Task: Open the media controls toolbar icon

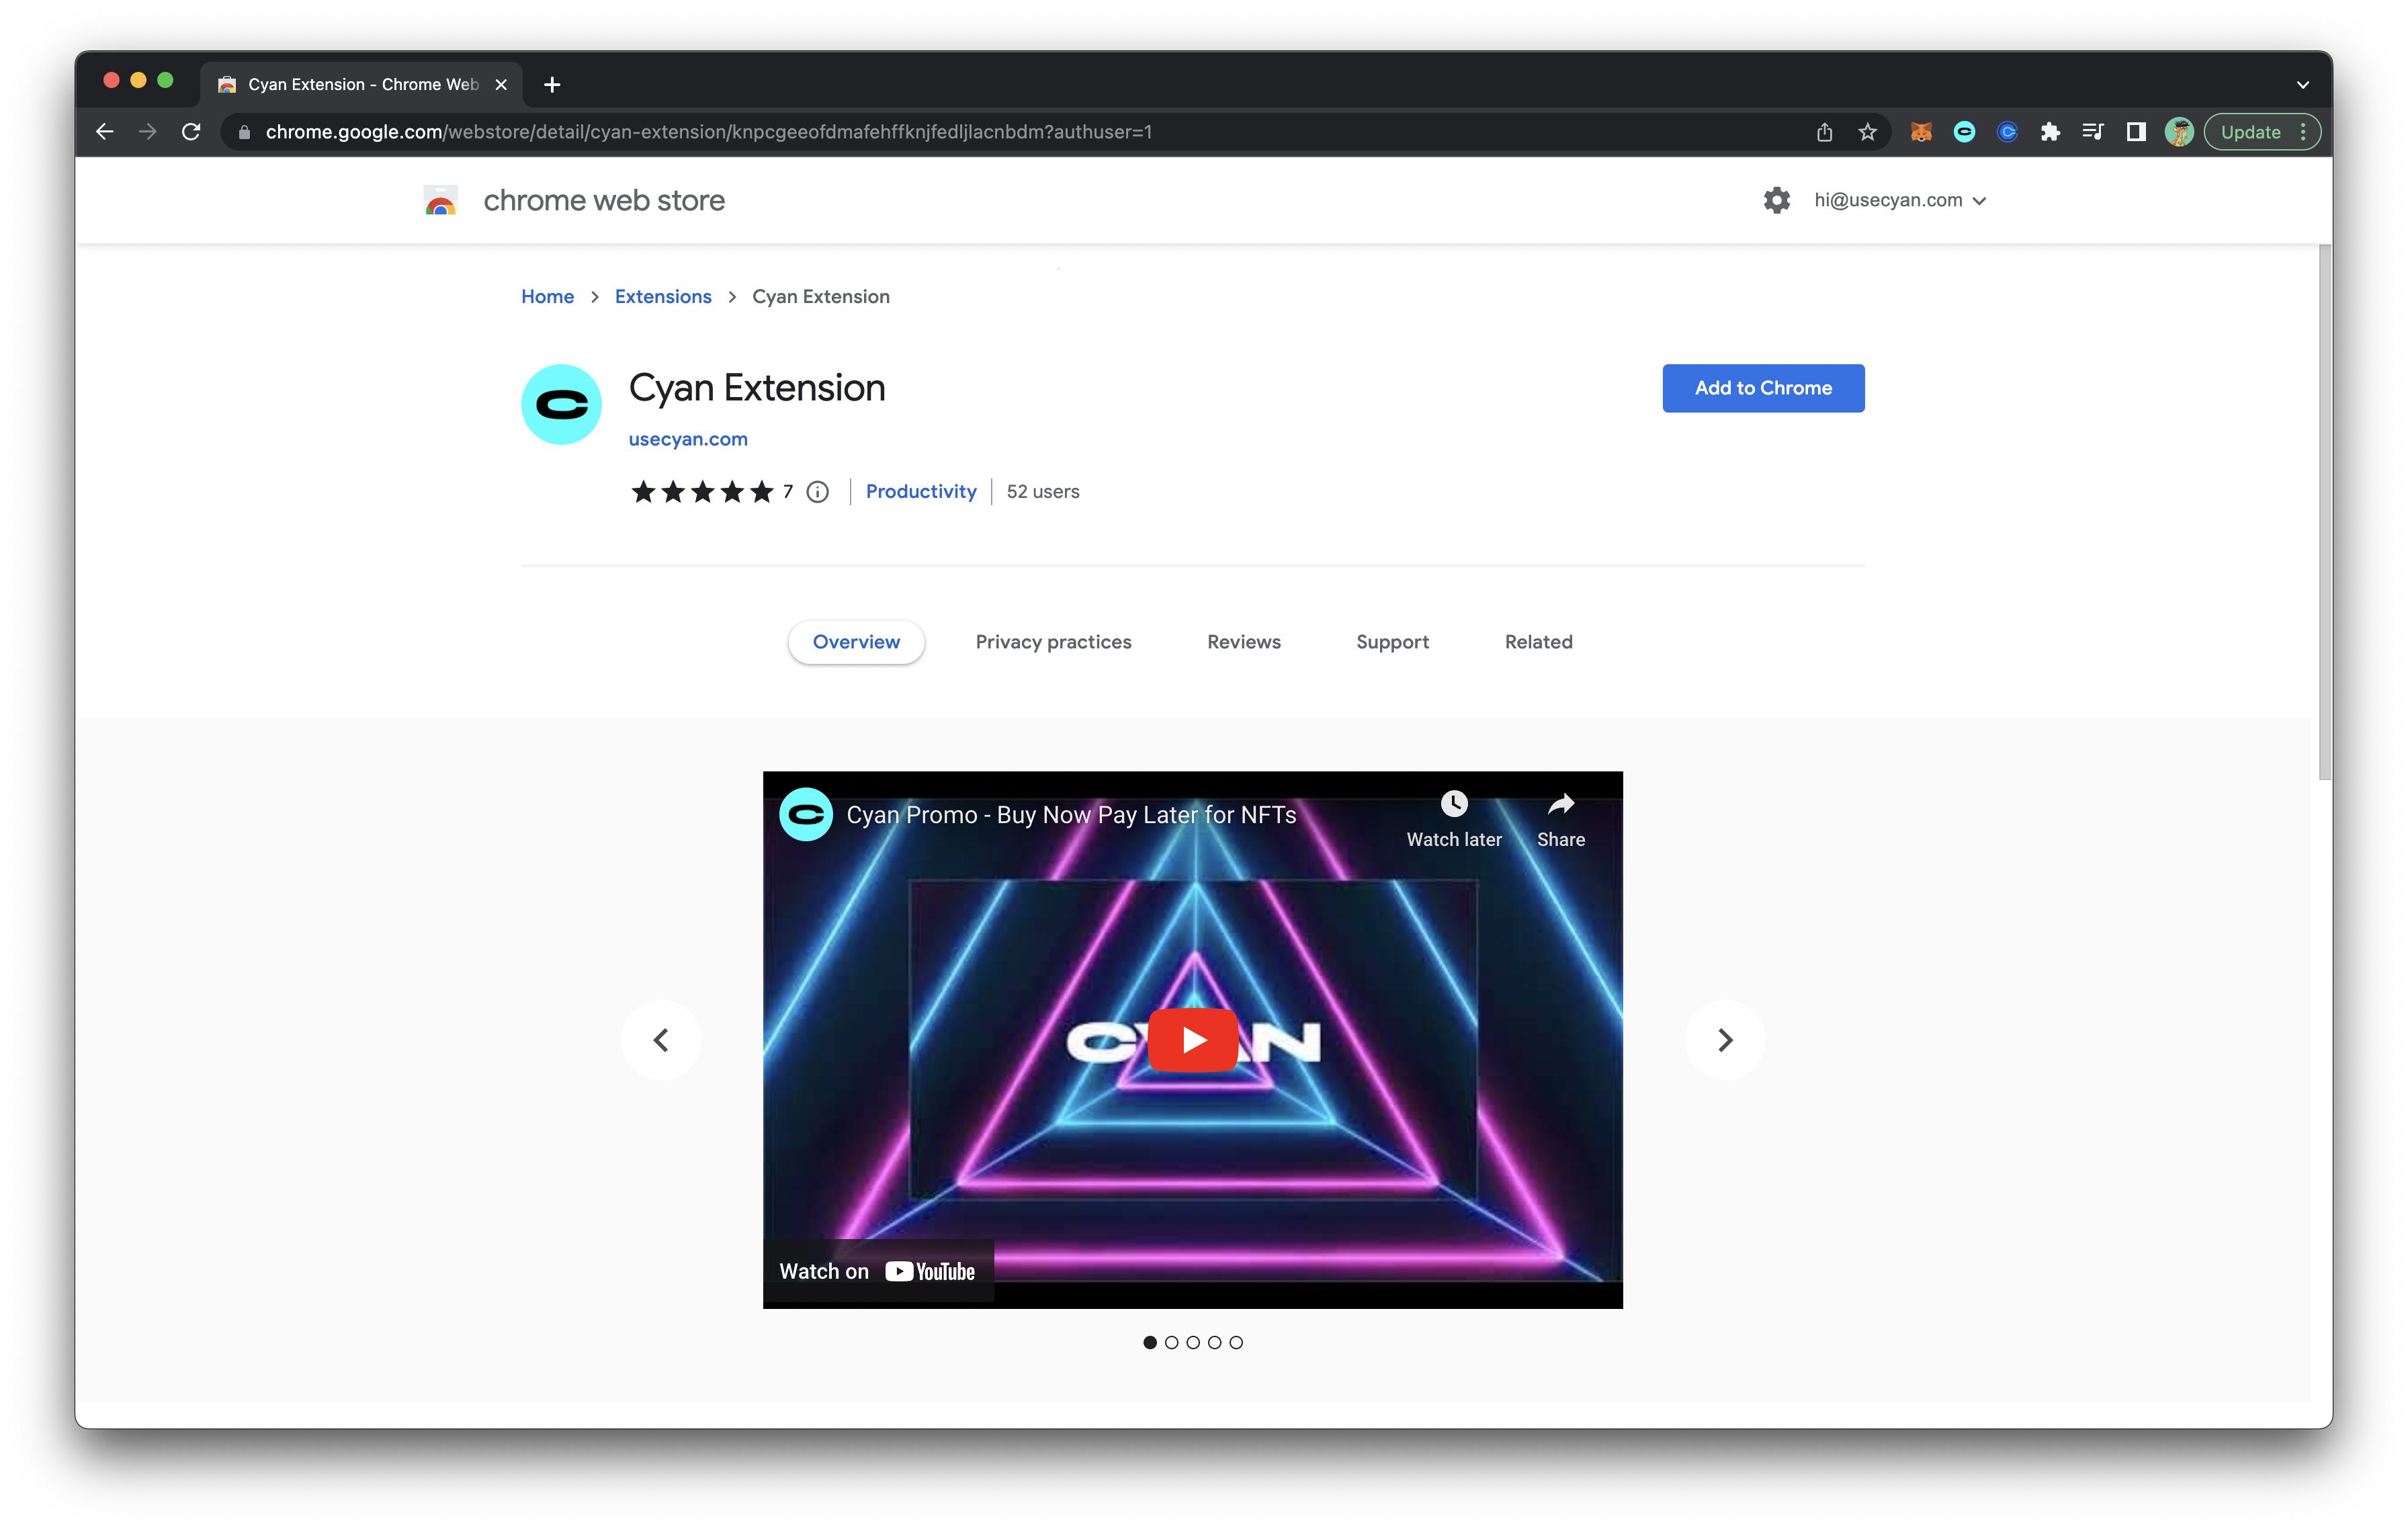Action: (2093, 132)
